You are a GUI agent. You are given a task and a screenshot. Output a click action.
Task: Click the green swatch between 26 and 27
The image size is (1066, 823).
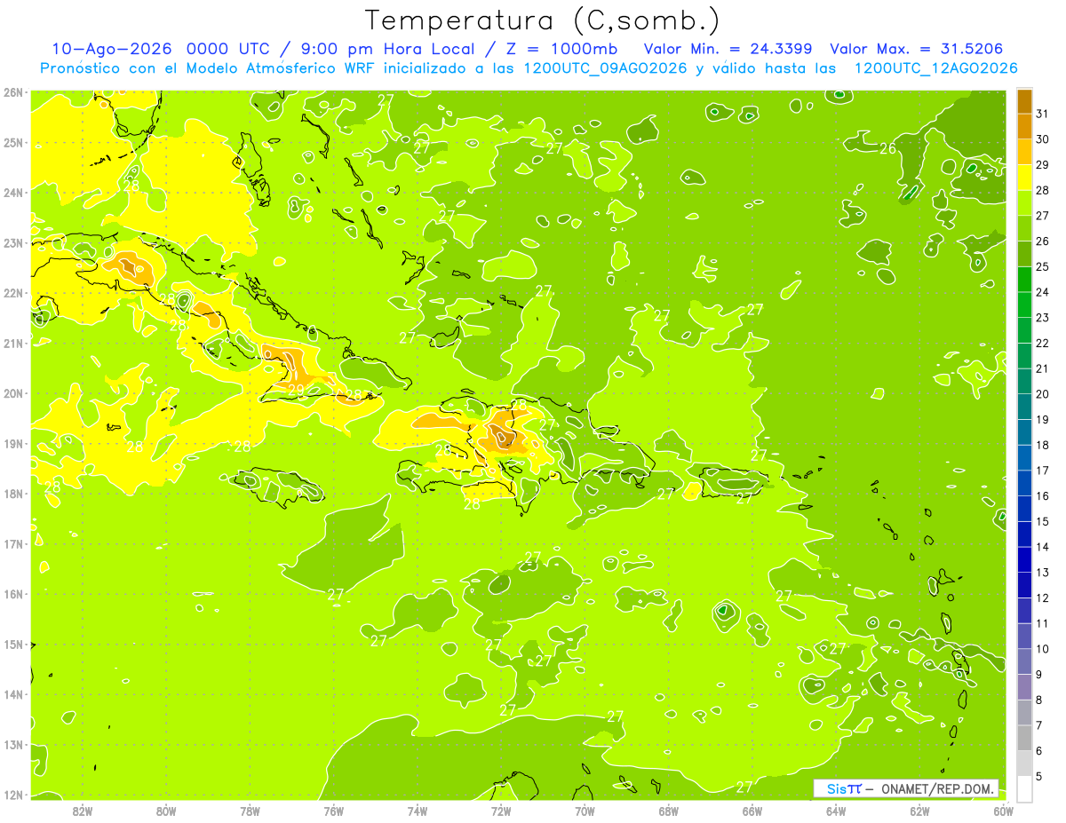pos(1024,229)
